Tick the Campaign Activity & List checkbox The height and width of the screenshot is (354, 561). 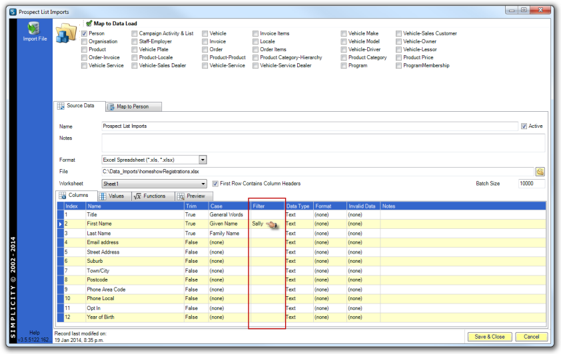coord(135,33)
